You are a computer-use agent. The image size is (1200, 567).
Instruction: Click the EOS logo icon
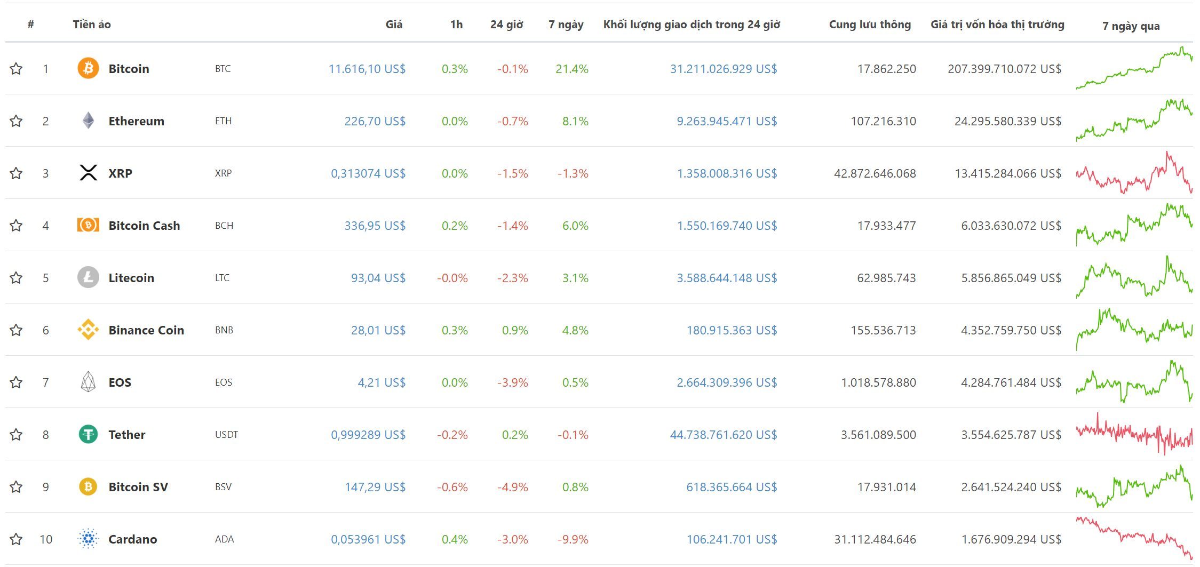(x=88, y=382)
